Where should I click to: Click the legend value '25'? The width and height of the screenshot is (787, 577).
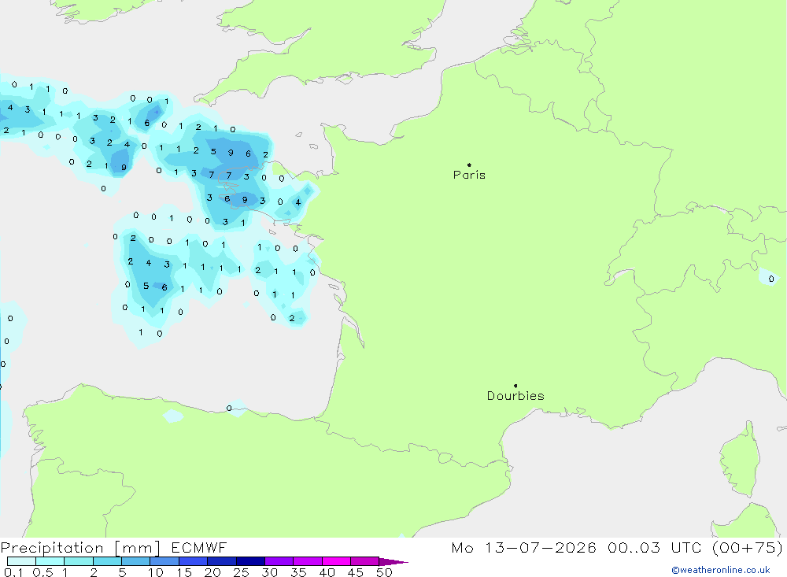(x=241, y=572)
